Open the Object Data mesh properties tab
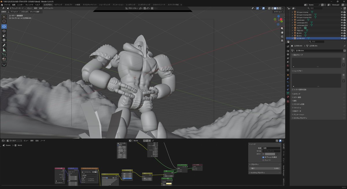 click(288, 93)
